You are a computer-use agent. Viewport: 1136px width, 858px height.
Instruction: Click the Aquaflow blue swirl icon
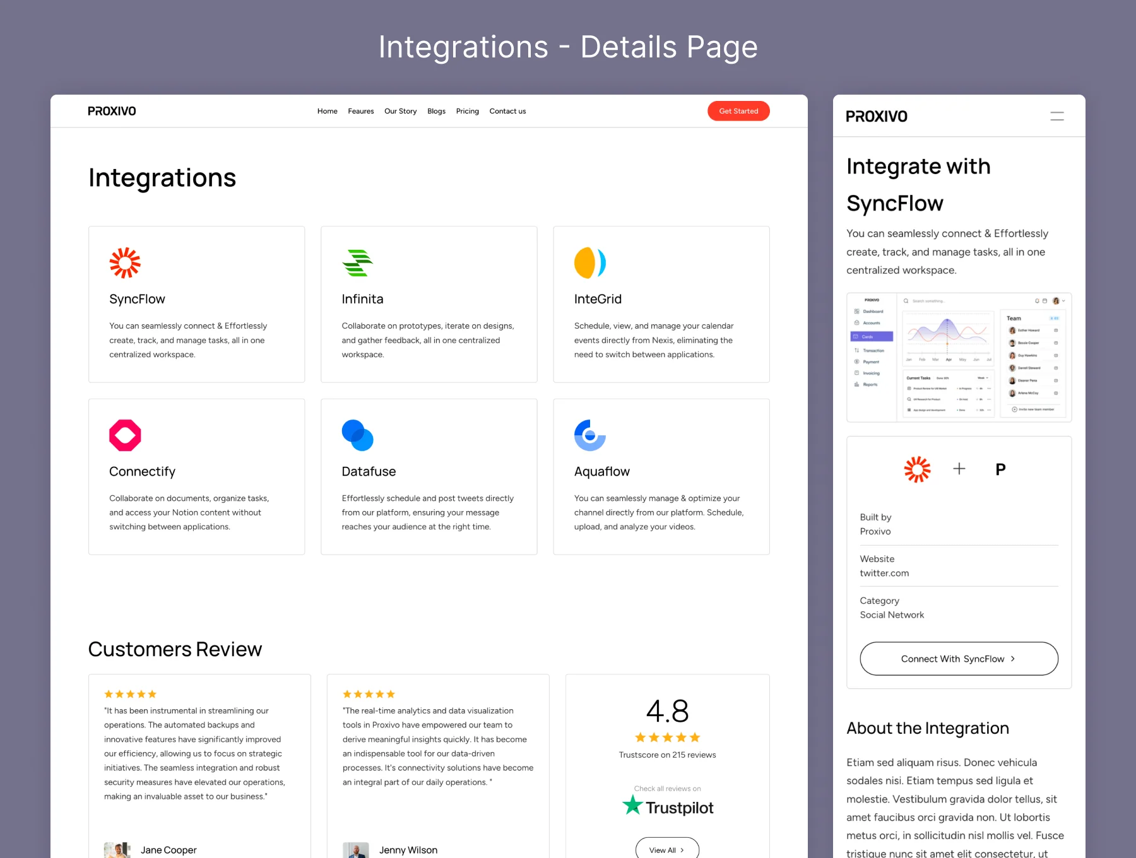[x=590, y=435]
